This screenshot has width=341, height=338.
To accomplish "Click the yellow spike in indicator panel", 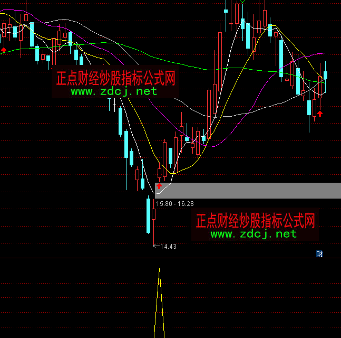I will click(x=159, y=301).
